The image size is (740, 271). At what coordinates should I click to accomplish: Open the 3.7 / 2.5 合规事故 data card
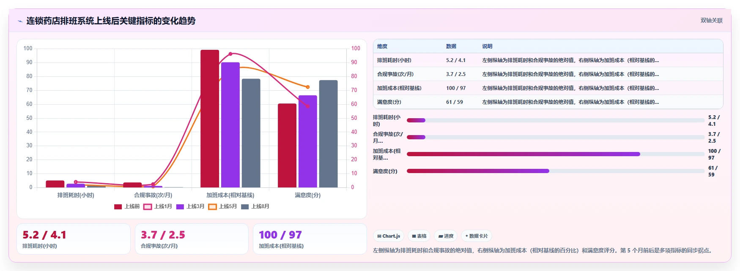coord(192,239)
